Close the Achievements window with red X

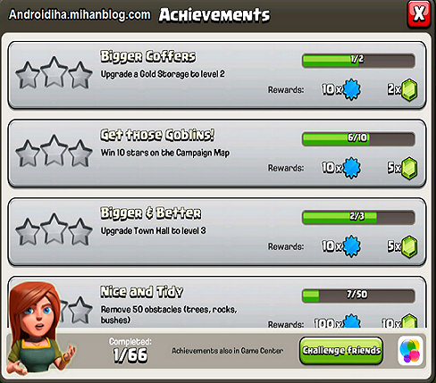coord(419,14)
